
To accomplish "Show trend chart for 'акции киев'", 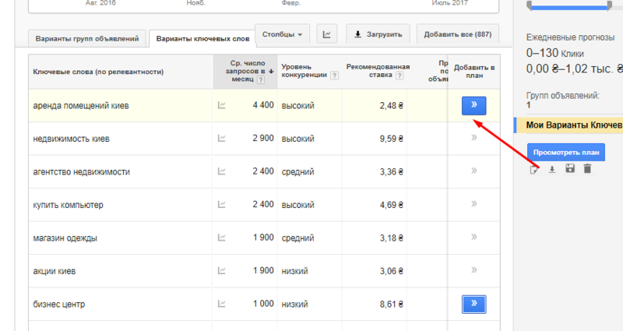I will 222,270.
